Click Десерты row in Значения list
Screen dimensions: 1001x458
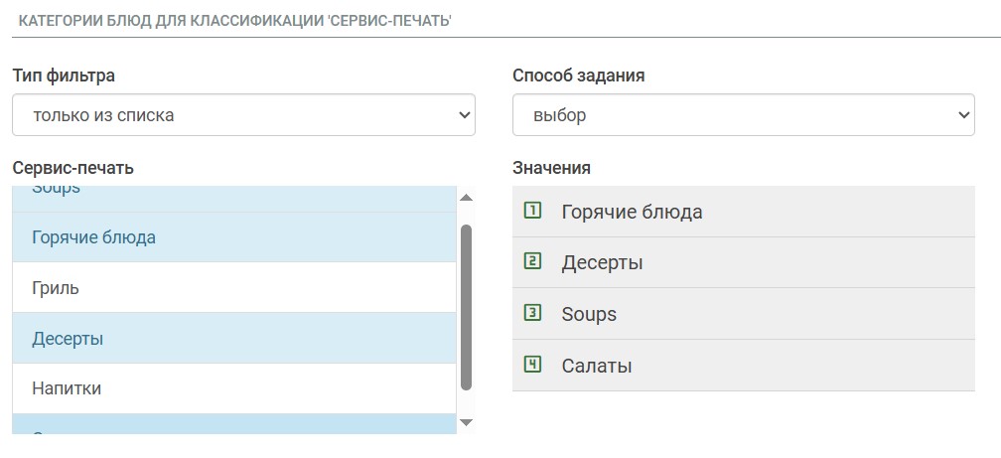coord(743,263)
